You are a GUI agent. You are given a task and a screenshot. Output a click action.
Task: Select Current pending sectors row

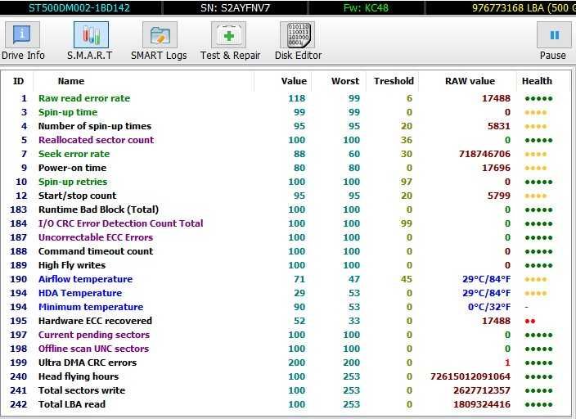click(286, 335)
